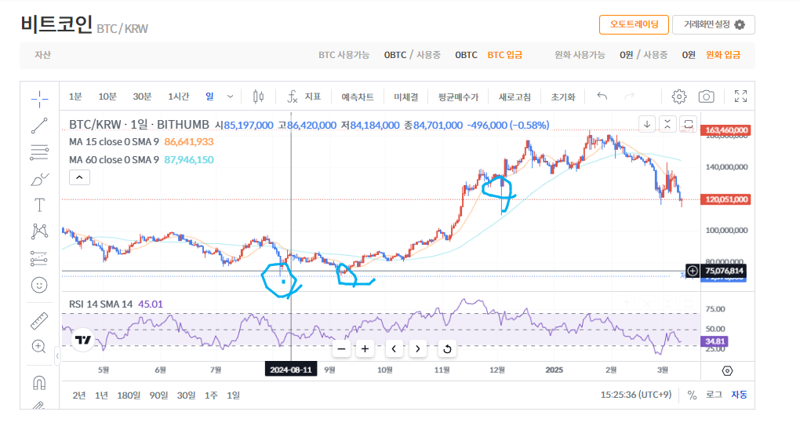Open the interval dropdown arrow next to 일
The height and width of the screenshot is (430, 800).
pos(230,97)
